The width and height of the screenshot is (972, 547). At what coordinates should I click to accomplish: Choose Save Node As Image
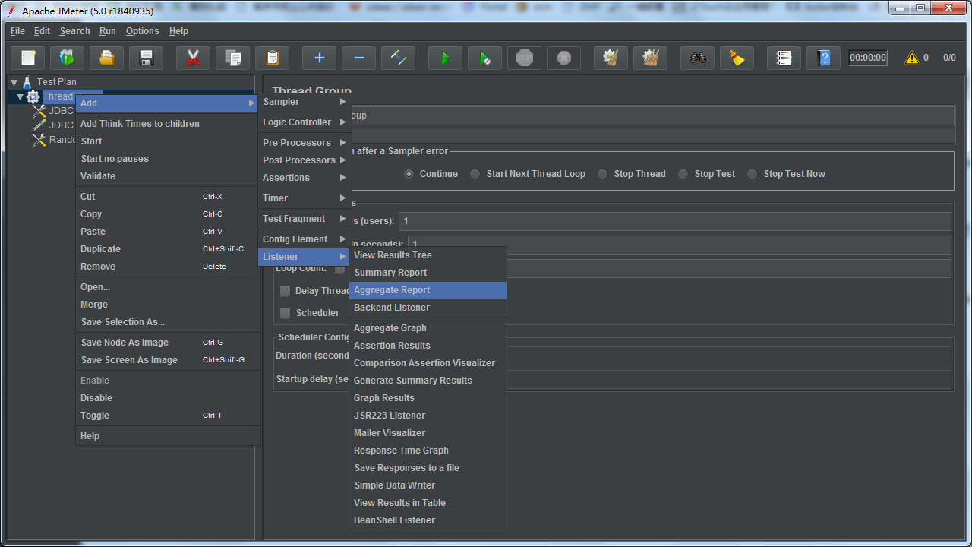pyautogui.click(x=168, y=343)
